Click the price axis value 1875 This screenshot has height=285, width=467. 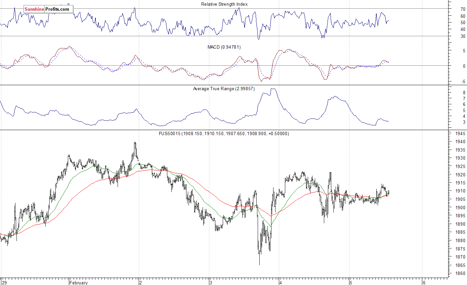point(461,249)
